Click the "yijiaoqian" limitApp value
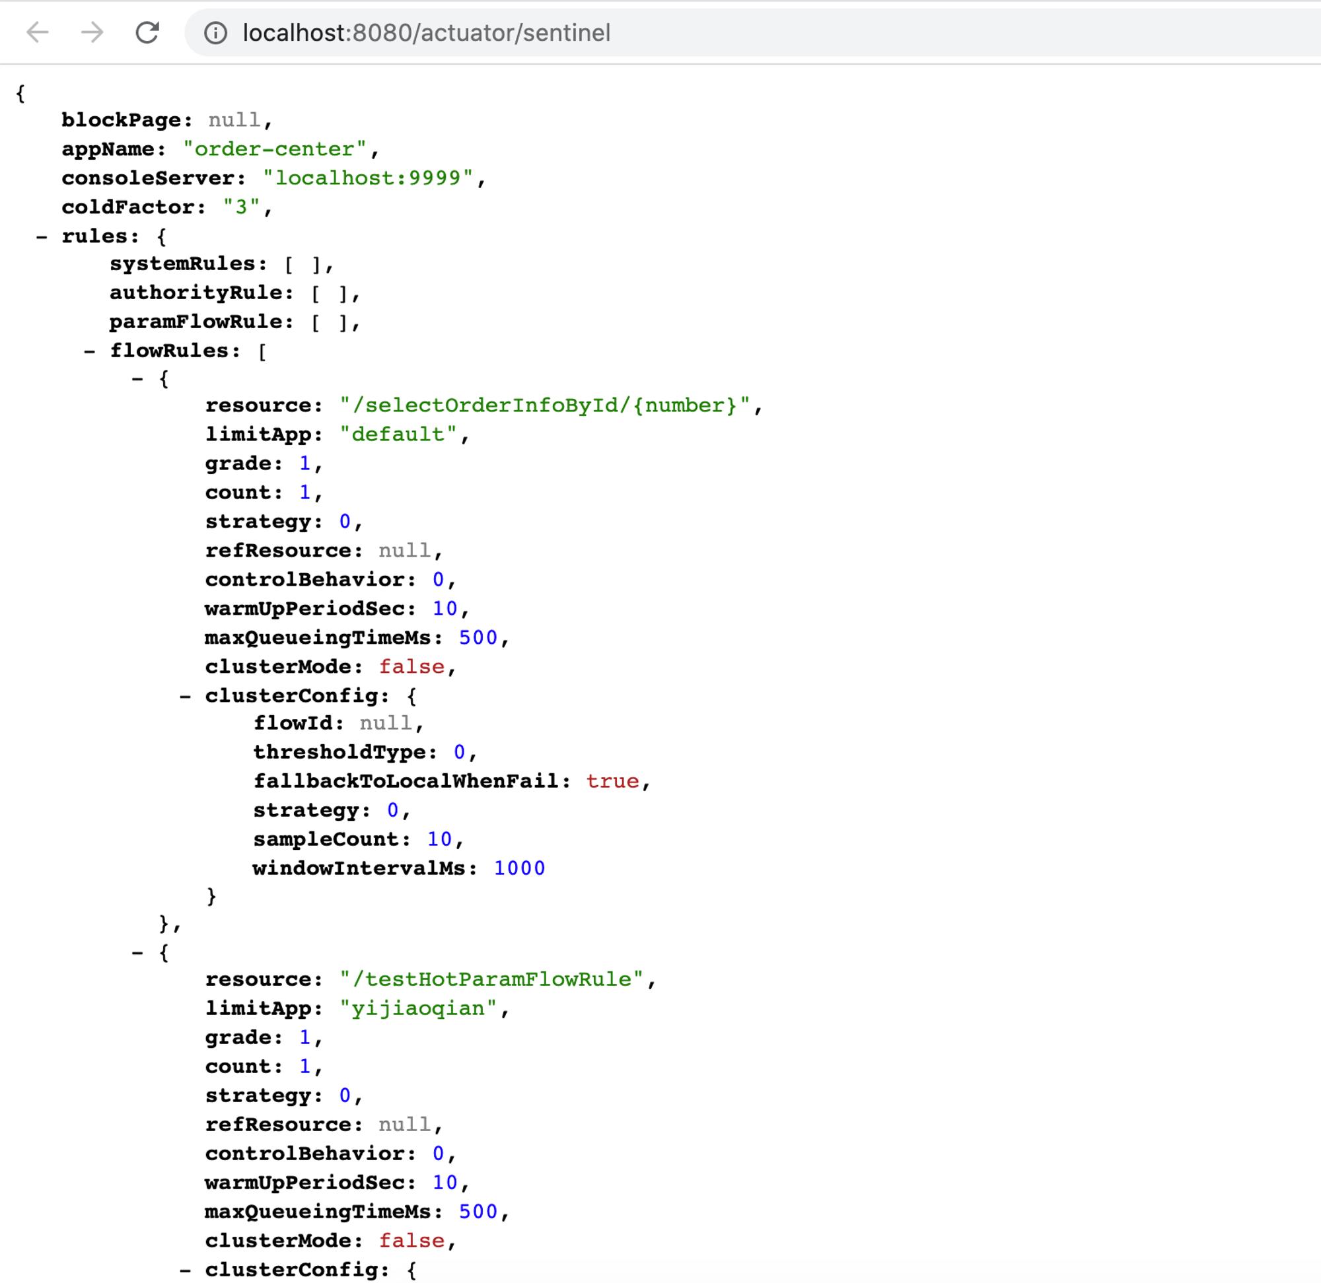The height and width of the screenshot is (1283, 1321). 418,1008
